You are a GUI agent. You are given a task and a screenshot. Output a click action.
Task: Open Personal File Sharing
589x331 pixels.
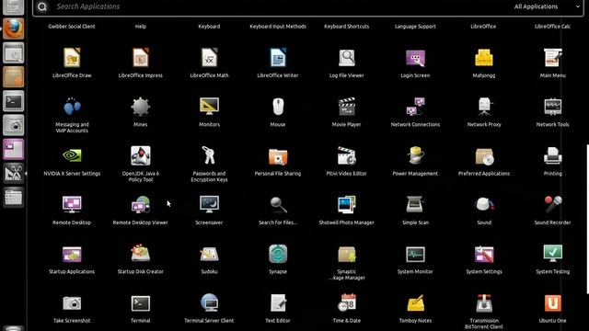pos(278,156)
